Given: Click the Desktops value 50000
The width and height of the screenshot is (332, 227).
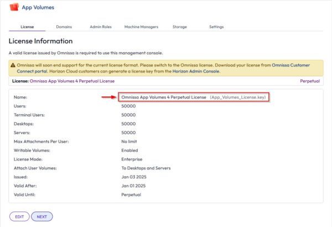Looking at the screenshot, I should point(128,124).
